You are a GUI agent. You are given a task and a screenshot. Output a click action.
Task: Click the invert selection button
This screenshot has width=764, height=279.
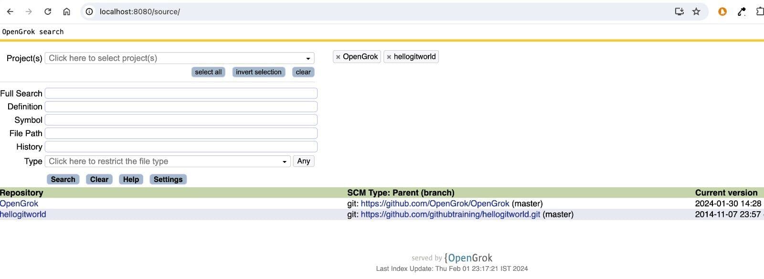[x=258, y=72]
